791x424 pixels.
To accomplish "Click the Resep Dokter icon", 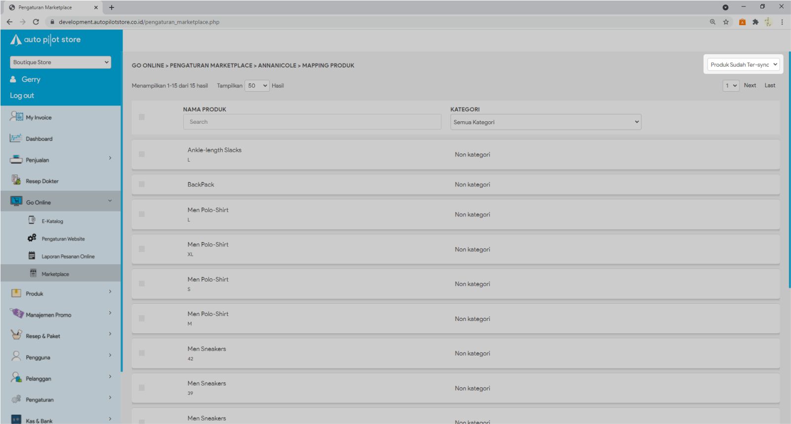I will [16, 180].
